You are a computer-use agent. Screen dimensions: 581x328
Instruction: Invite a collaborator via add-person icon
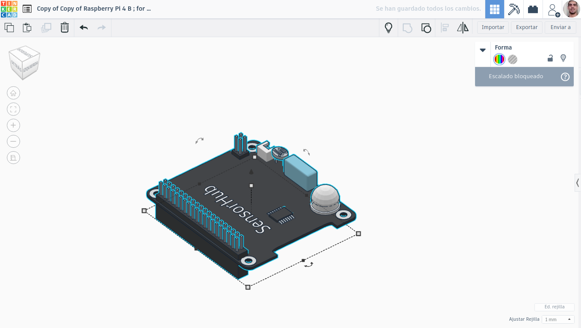point(553,9)
